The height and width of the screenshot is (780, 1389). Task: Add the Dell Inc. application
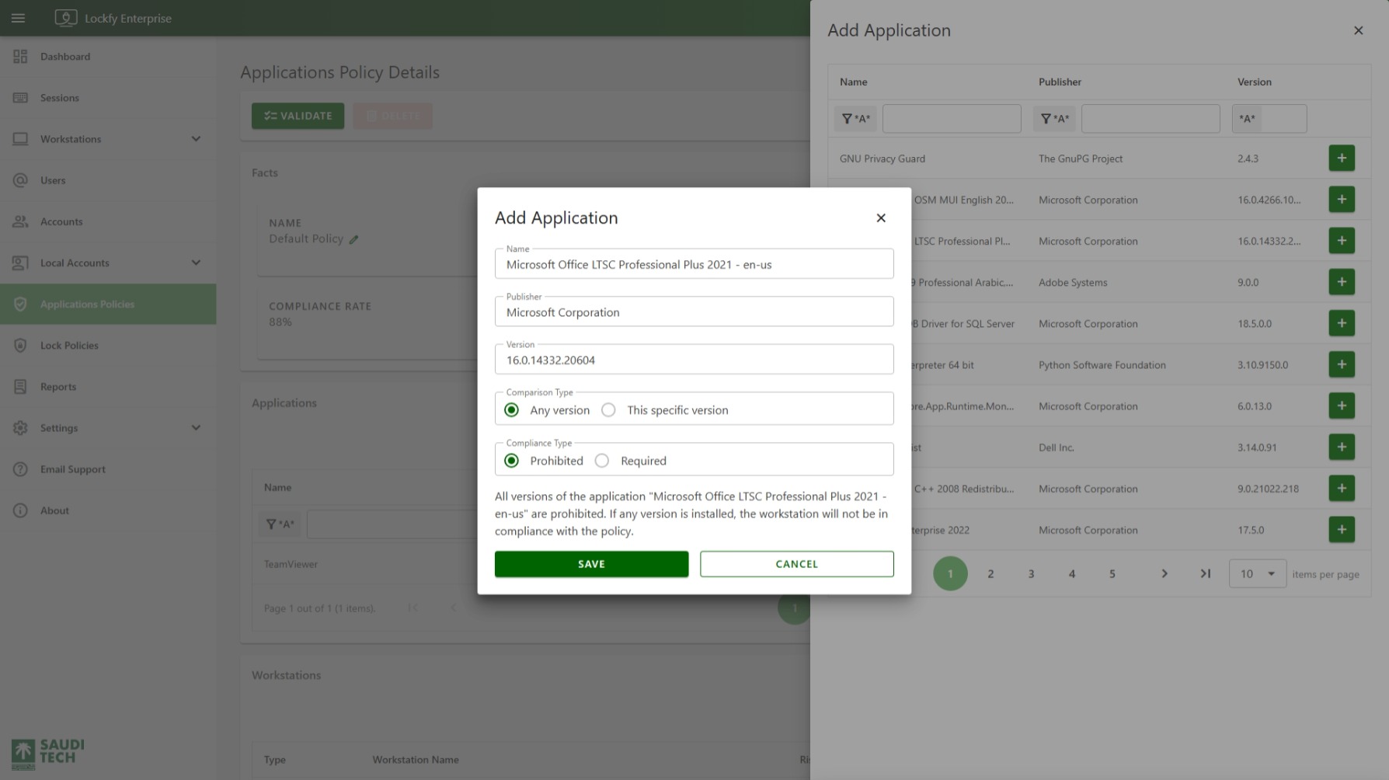tap(1342, 447)
